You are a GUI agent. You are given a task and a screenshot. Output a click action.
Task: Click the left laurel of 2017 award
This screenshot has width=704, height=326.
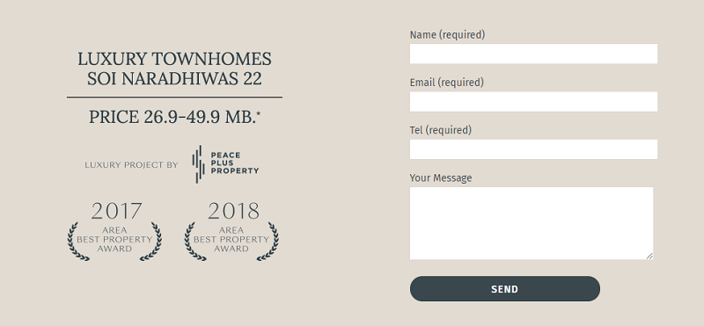tap(77, 242)
